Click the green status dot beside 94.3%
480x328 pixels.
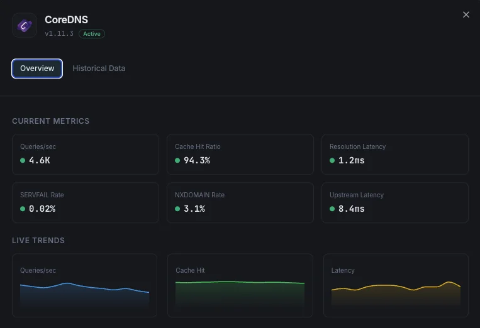(x=177, y=160)
